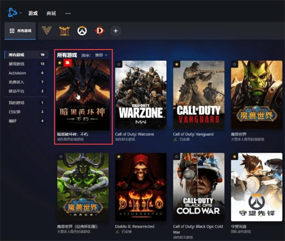Click 团队动作游戏 genre under 守望先锋
This screenshot has width=285, height=241.
click(x=240, y=232)
